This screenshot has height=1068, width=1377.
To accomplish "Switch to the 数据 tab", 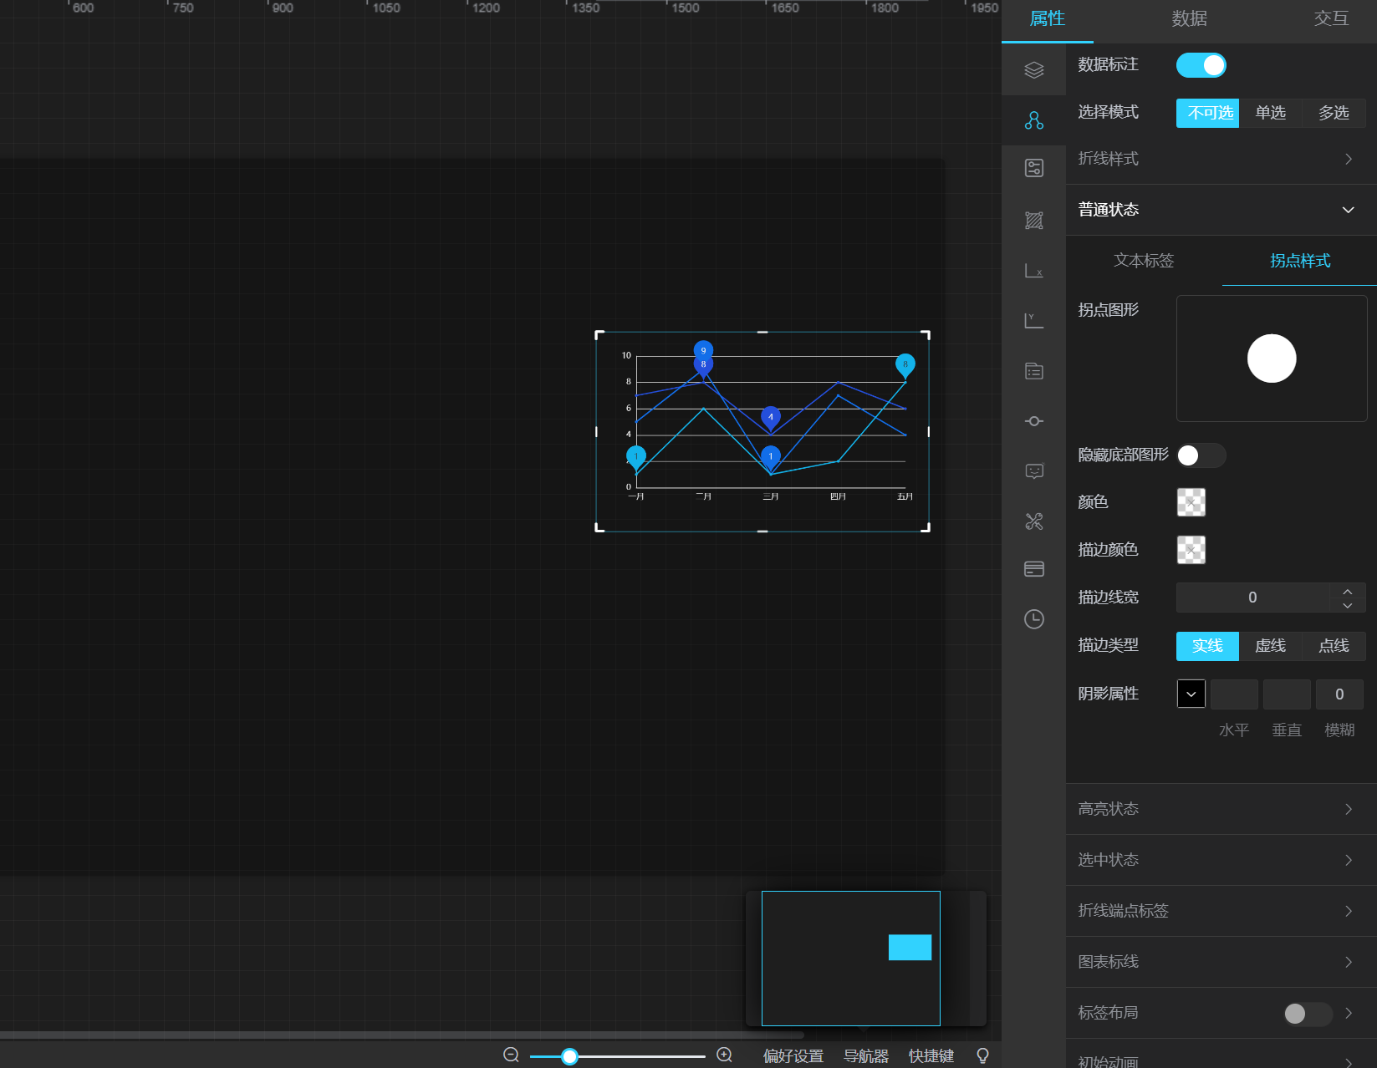I will [x=1189, y=18].
